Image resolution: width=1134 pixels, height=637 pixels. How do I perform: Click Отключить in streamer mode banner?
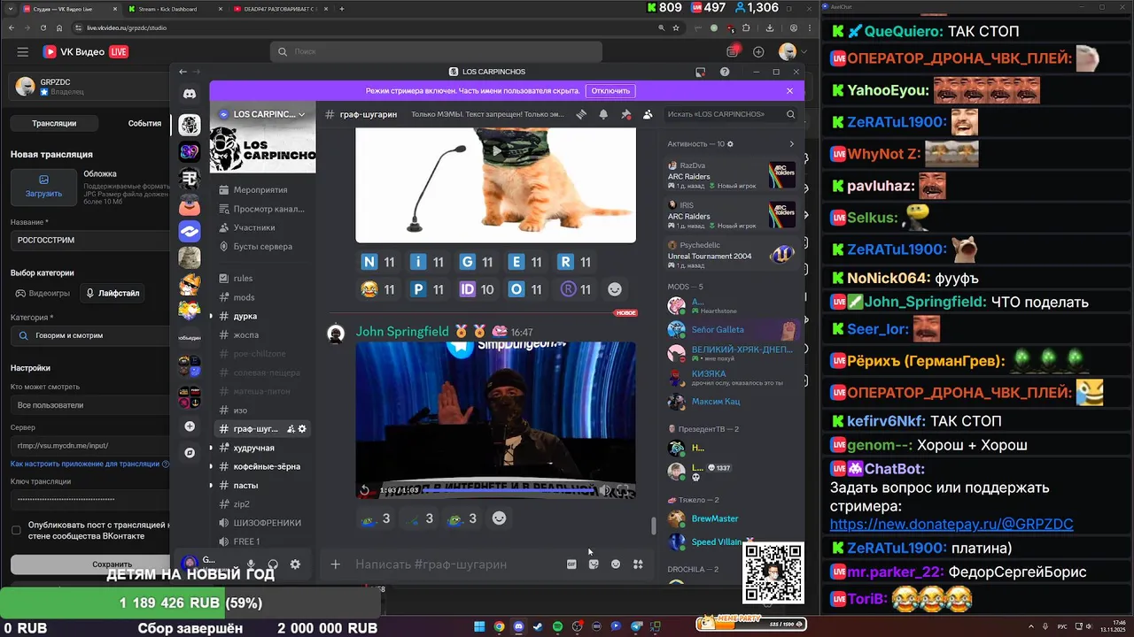click(610, 90)
